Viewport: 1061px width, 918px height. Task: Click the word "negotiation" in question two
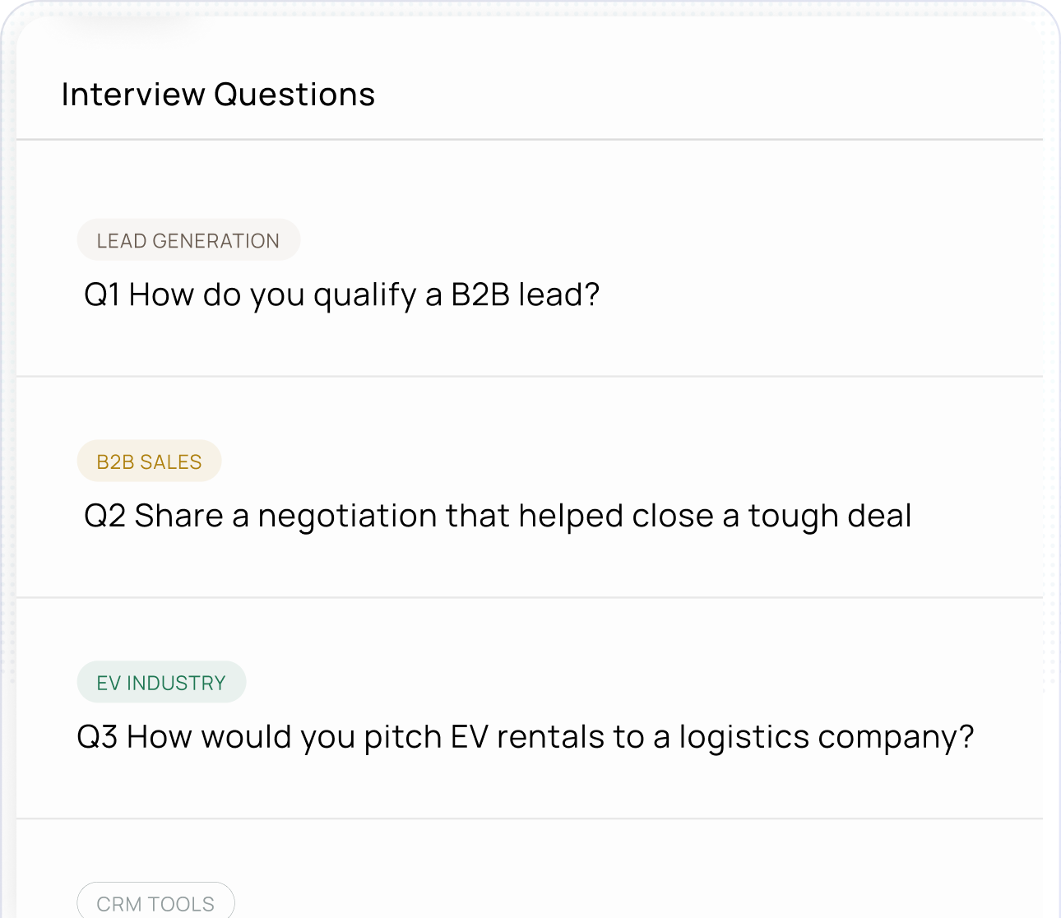[347, 516]
